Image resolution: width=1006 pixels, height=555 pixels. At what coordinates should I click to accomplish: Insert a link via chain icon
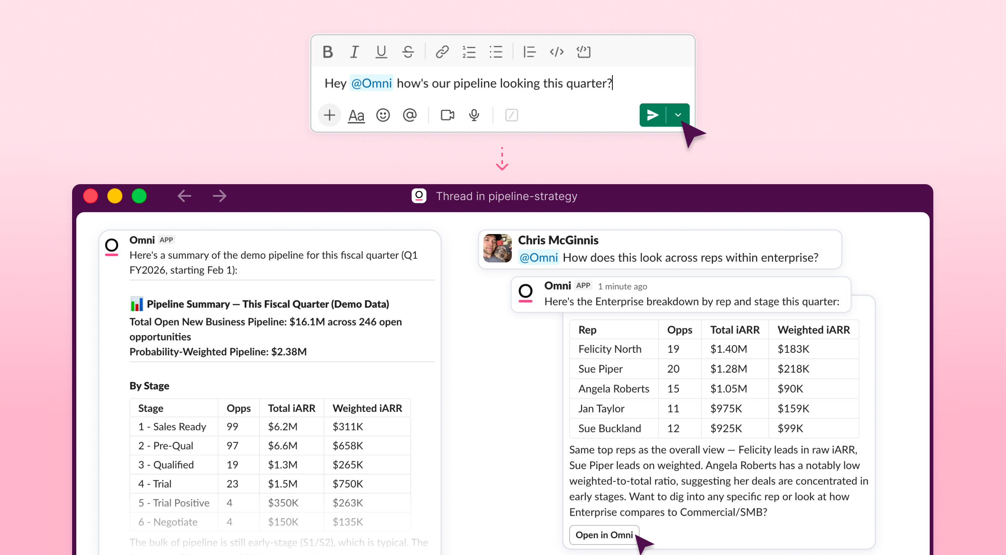pyautogui.click(x=442, y=52)
